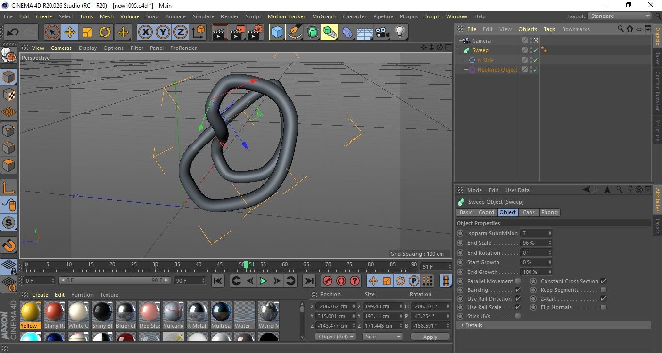The height and width of the screenshot is (353, 662).
Task: Open Edit Render Settings icon
Action: [x=255, y=32]
